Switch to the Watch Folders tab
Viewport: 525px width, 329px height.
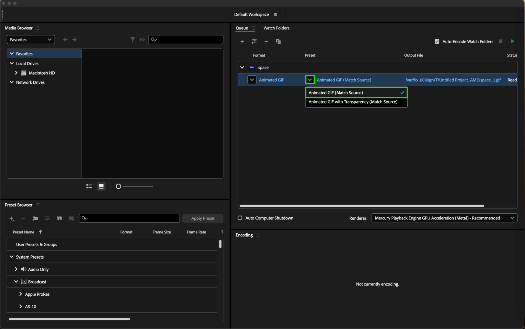click(x=276, y=28)
